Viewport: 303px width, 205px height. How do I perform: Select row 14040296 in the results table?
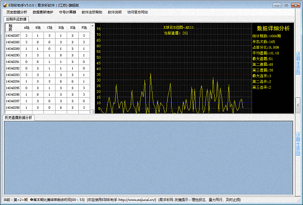(47, 94)
